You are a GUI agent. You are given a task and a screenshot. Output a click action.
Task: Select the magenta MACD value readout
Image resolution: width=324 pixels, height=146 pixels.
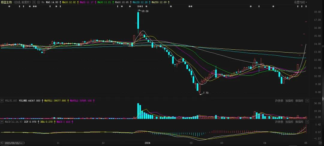pyautogui.click(x=63, y=122)
